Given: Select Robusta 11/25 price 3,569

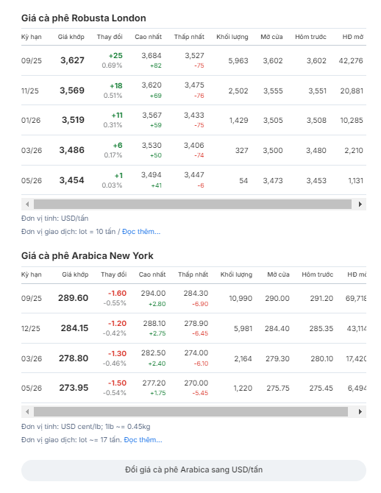Looking at the screenshot, I should (x=72, y=91).
